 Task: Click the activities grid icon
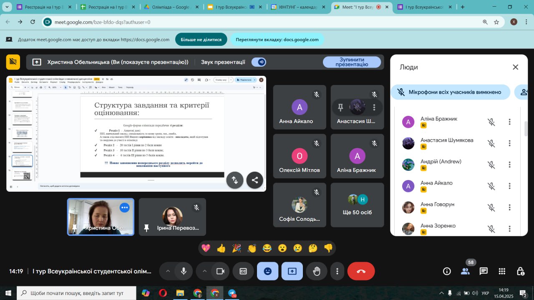tap(502, 271)
